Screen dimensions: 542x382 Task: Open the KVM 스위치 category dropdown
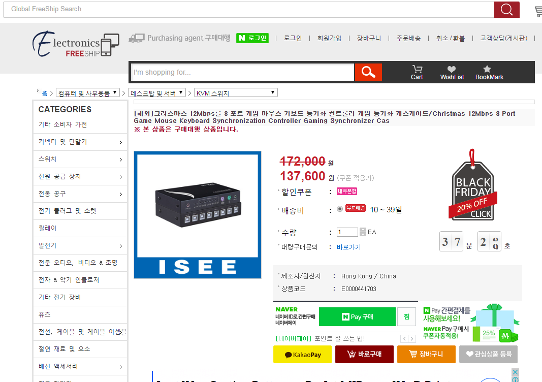(236, 93)
